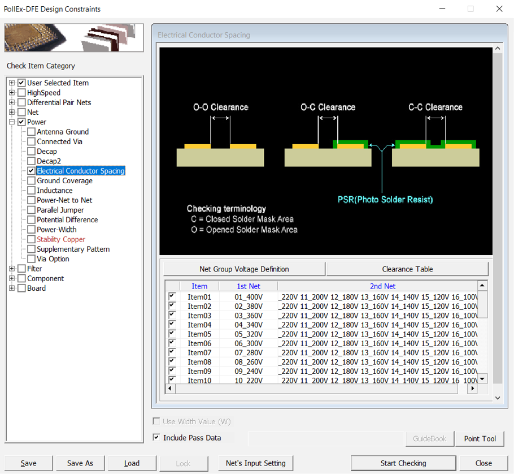Click the Load button
Screen dimensions: 514x474
(132, 463)
